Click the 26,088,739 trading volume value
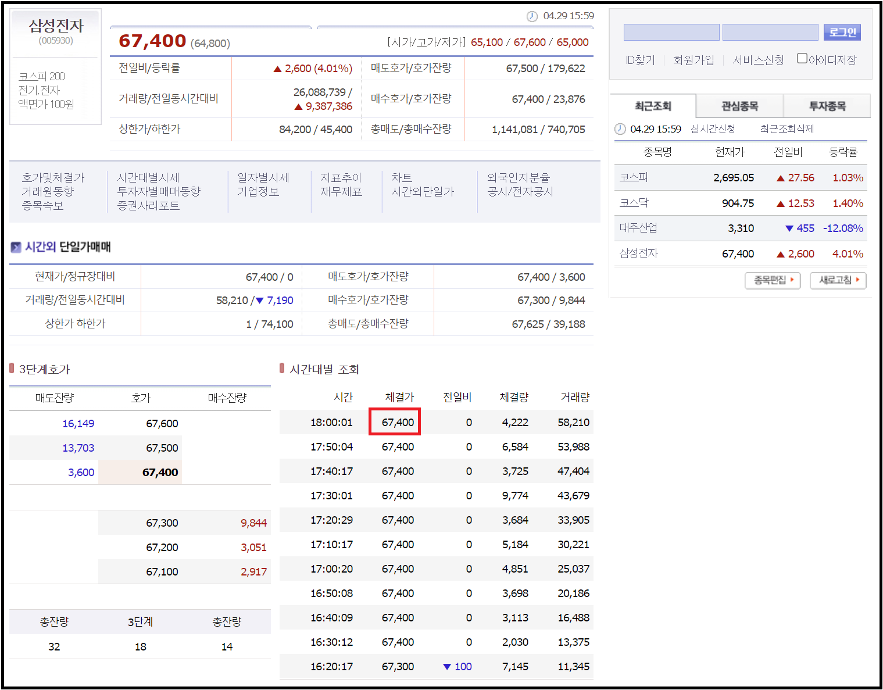 click(x=320, y=92)
